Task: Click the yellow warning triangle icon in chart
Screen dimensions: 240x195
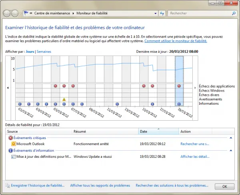Action: 64,99
